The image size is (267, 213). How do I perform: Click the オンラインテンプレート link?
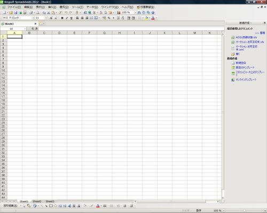[246, 80]
